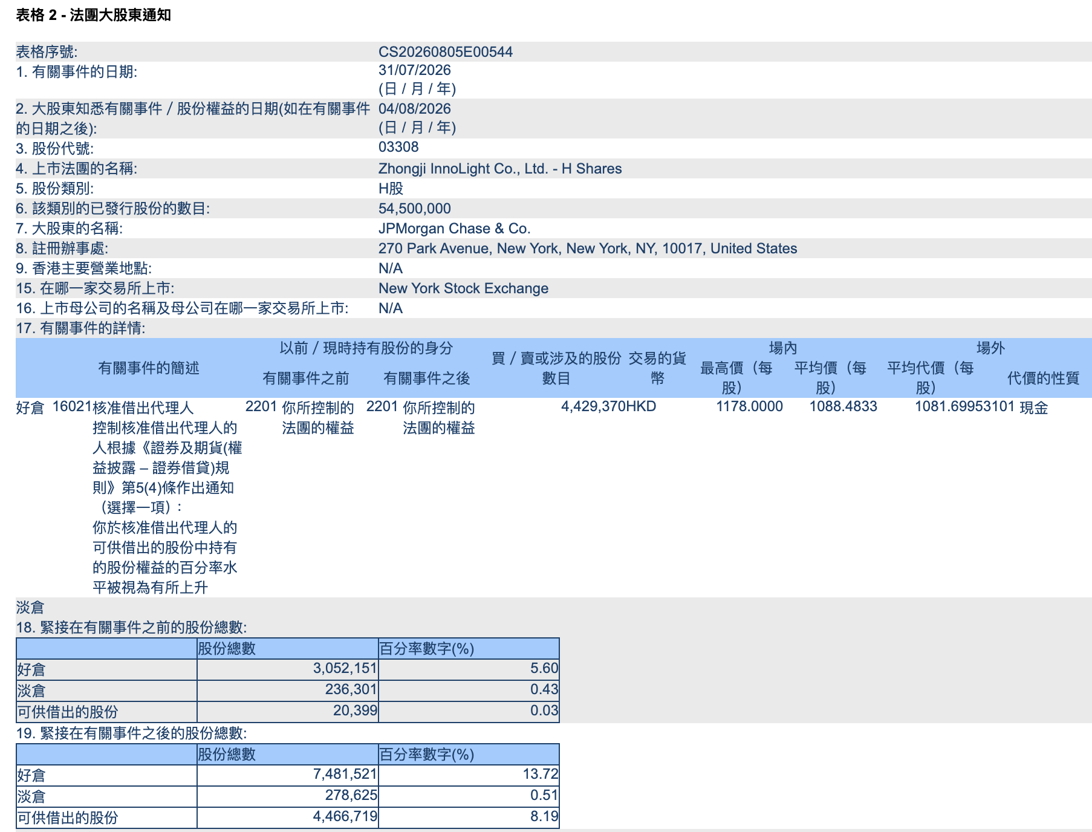Click column header 有關事件的簡述

point(149,368)
